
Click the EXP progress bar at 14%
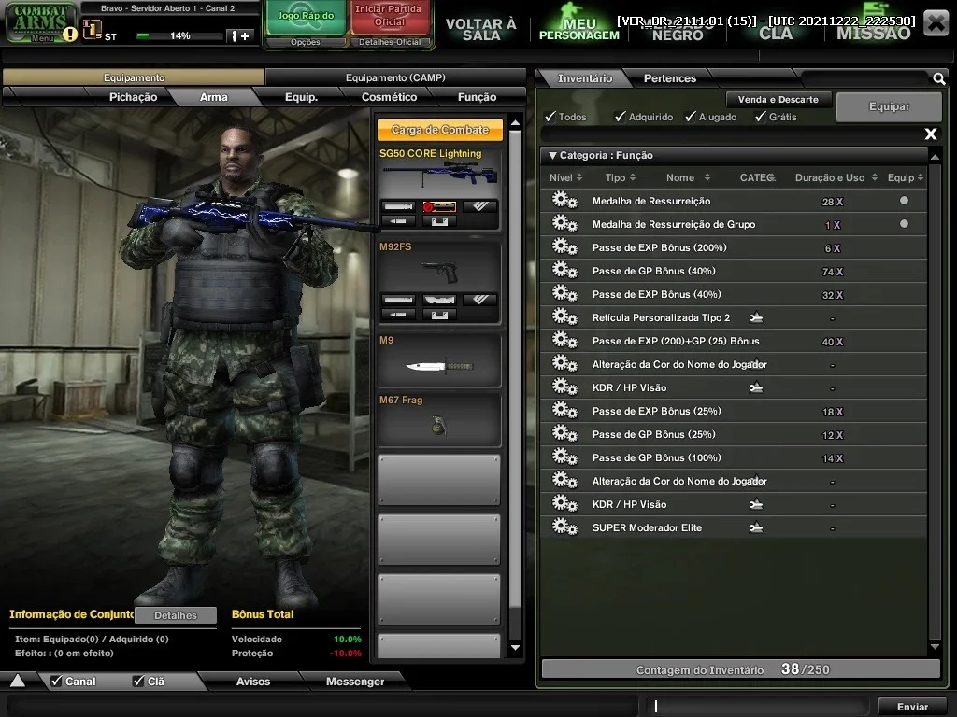(179, 36)
